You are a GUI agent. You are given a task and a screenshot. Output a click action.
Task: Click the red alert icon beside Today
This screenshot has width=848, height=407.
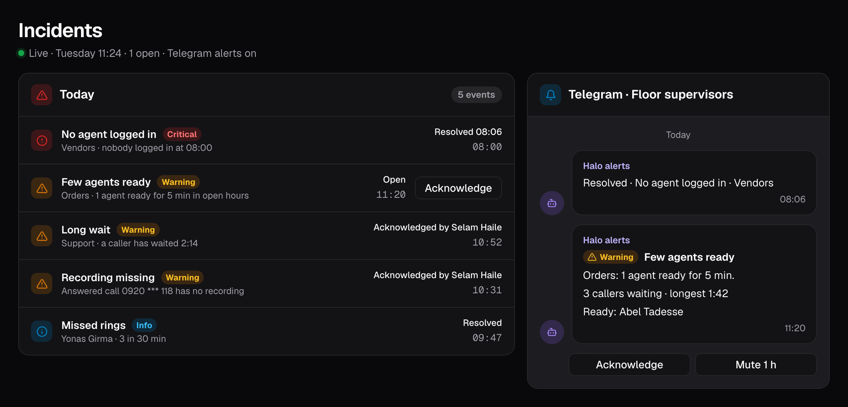(x=42, y=95)
